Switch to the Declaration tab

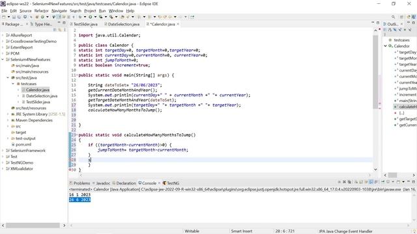[x=124, y=183]
